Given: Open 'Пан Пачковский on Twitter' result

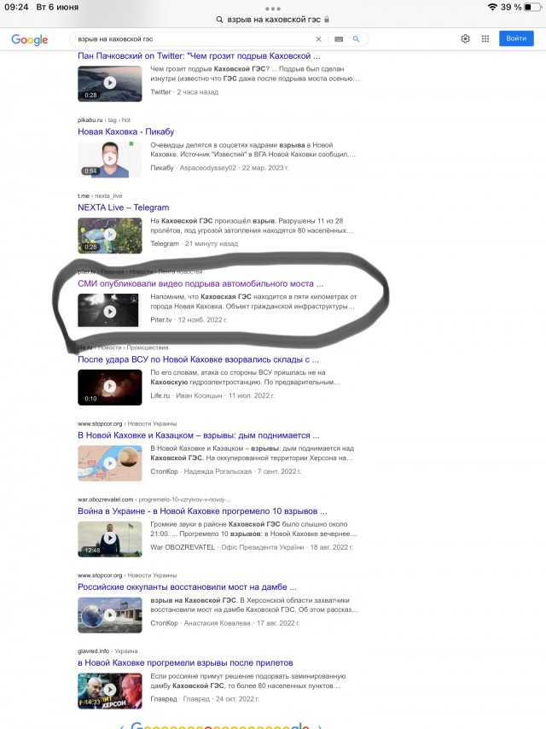Looking at the screenshot, I should coord(199,55).
